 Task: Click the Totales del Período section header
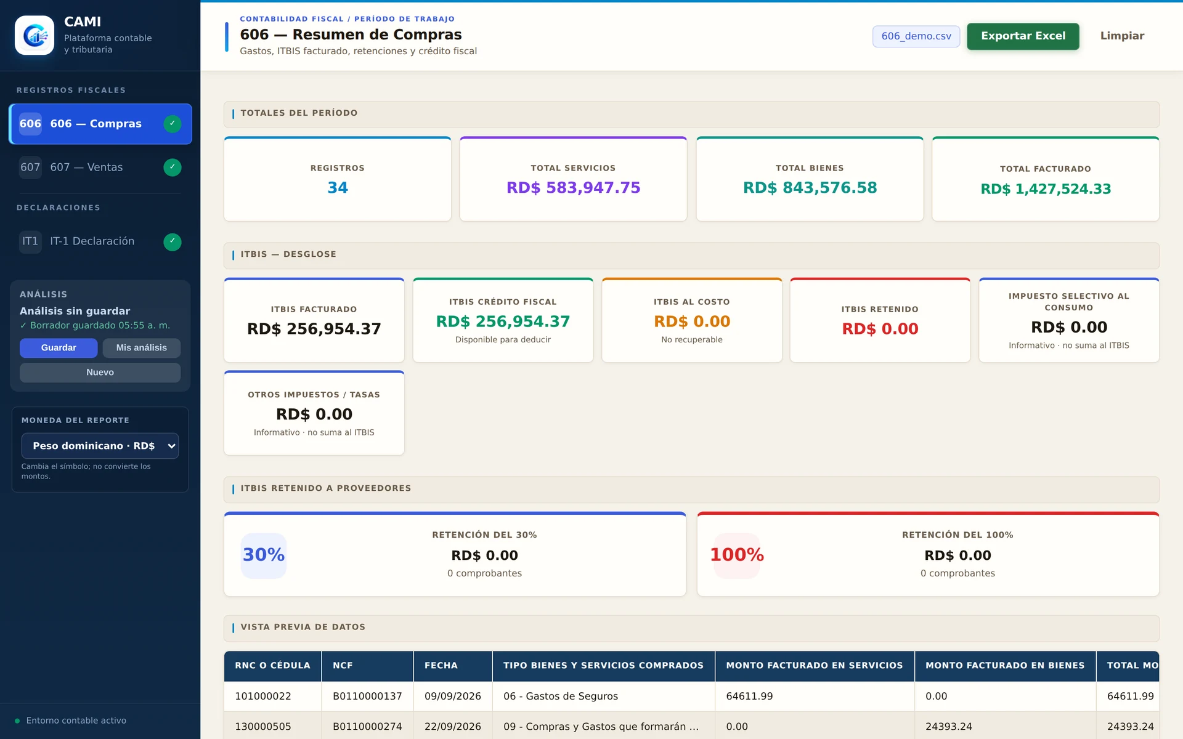pyautogui.click(x=691, y=114)
